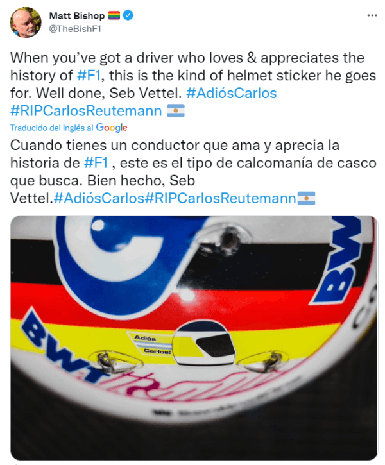
Task: Click the rainbow flag emoji next to name
Action: (x=114, y=15)
